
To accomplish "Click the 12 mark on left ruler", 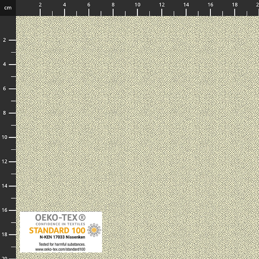I will 4,162.
